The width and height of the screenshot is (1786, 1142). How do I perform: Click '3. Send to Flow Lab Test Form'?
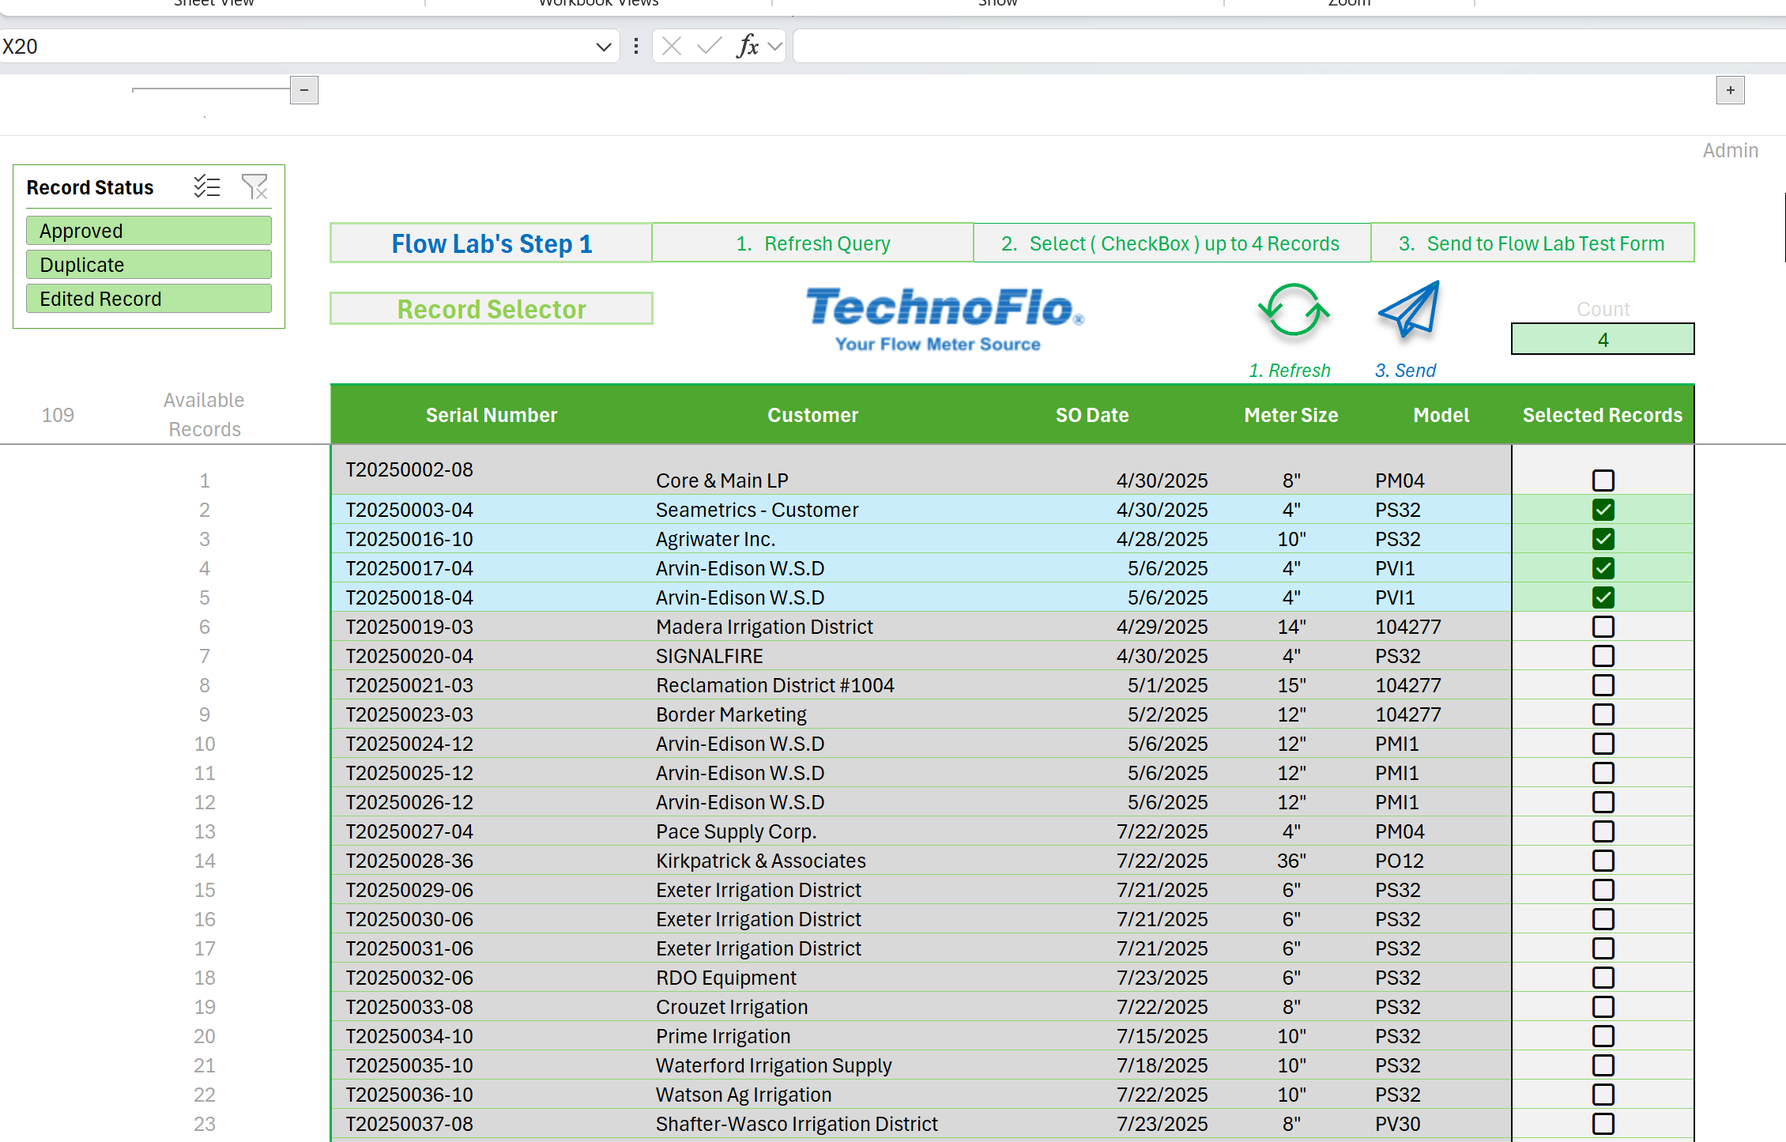pos(1532,243)
